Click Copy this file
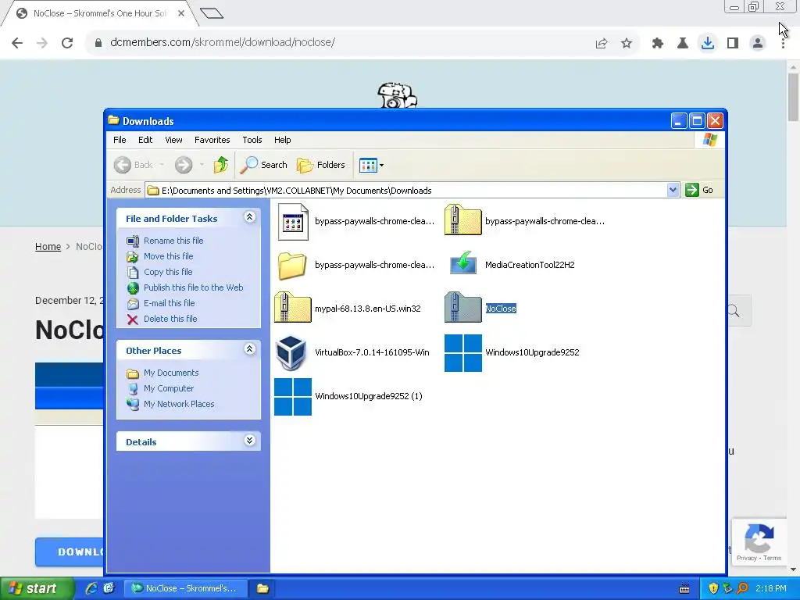Screen dimensions: 800x600 (x=168, y=272)
